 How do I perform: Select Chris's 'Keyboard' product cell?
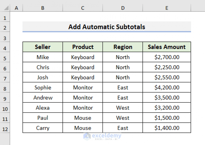(83, 67)
